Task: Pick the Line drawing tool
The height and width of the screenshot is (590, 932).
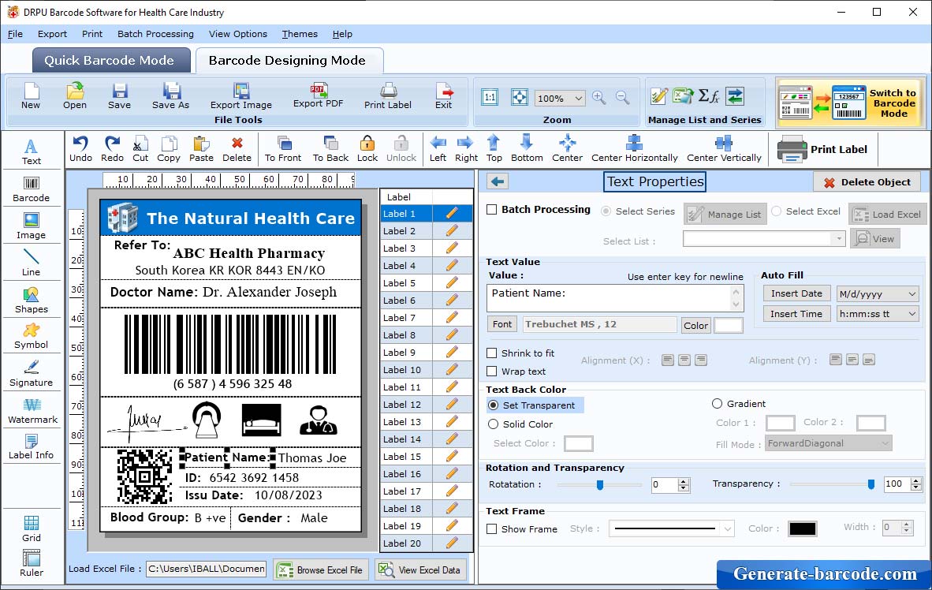Action: [32, 263]
